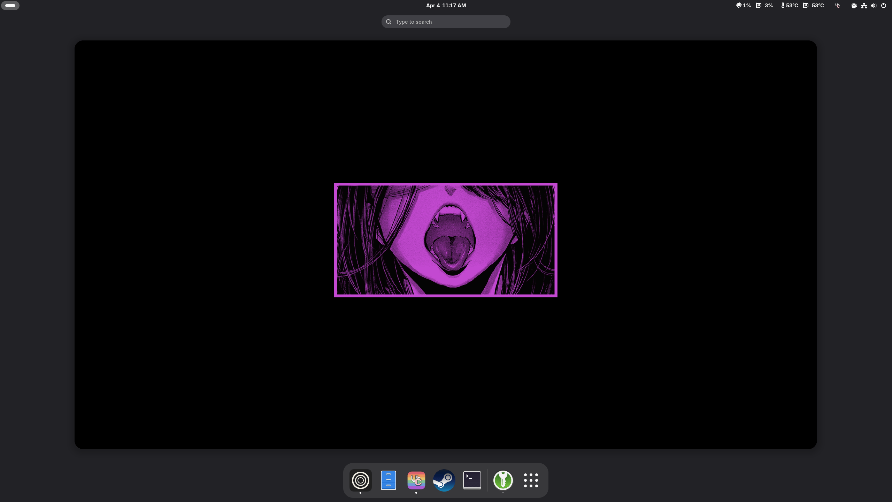Viewport: 892px width, 502px height.
Task: Expand the CPU 1% usage indicator
Action: coord(743,6)
